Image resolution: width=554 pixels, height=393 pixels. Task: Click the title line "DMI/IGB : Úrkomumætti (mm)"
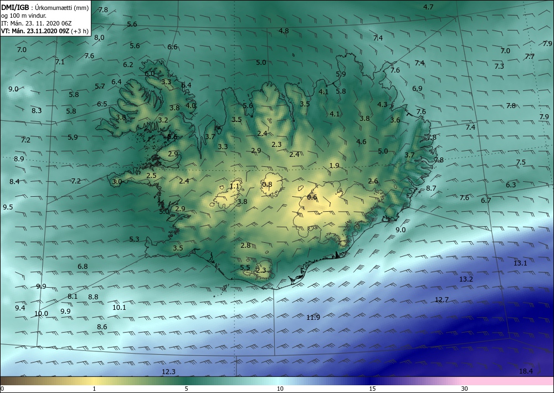click(x=45, y=8)
